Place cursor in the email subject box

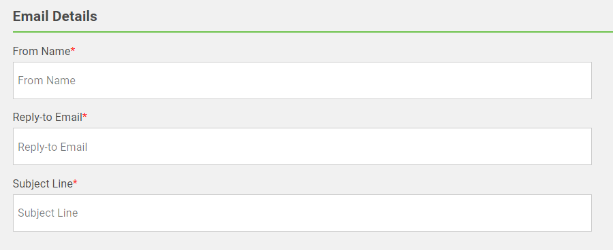click(302, 213)
